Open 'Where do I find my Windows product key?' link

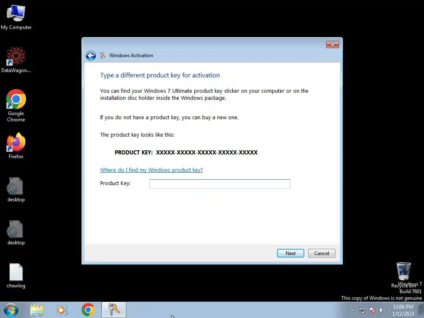pos(152,170)
